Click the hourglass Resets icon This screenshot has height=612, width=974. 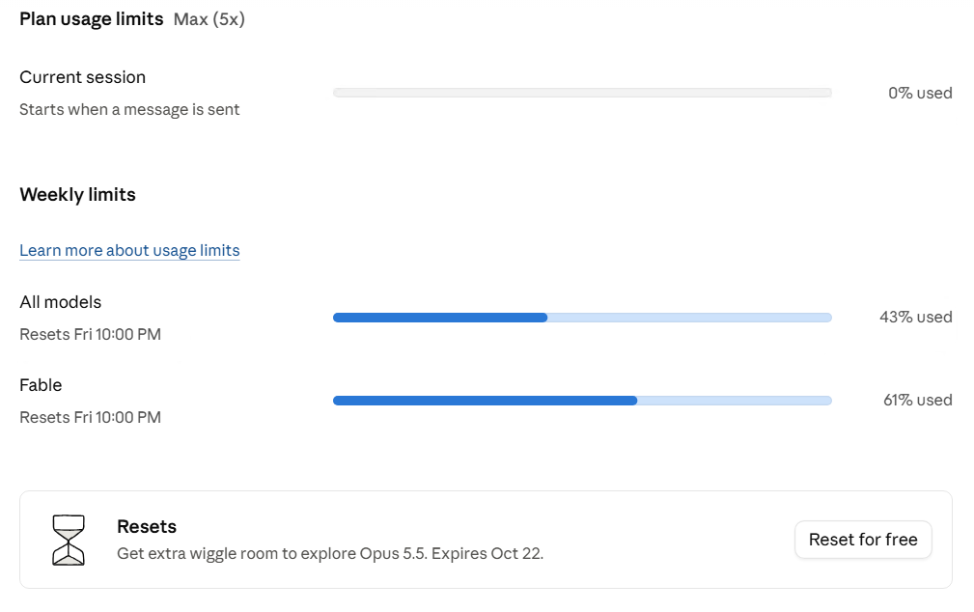69,540
